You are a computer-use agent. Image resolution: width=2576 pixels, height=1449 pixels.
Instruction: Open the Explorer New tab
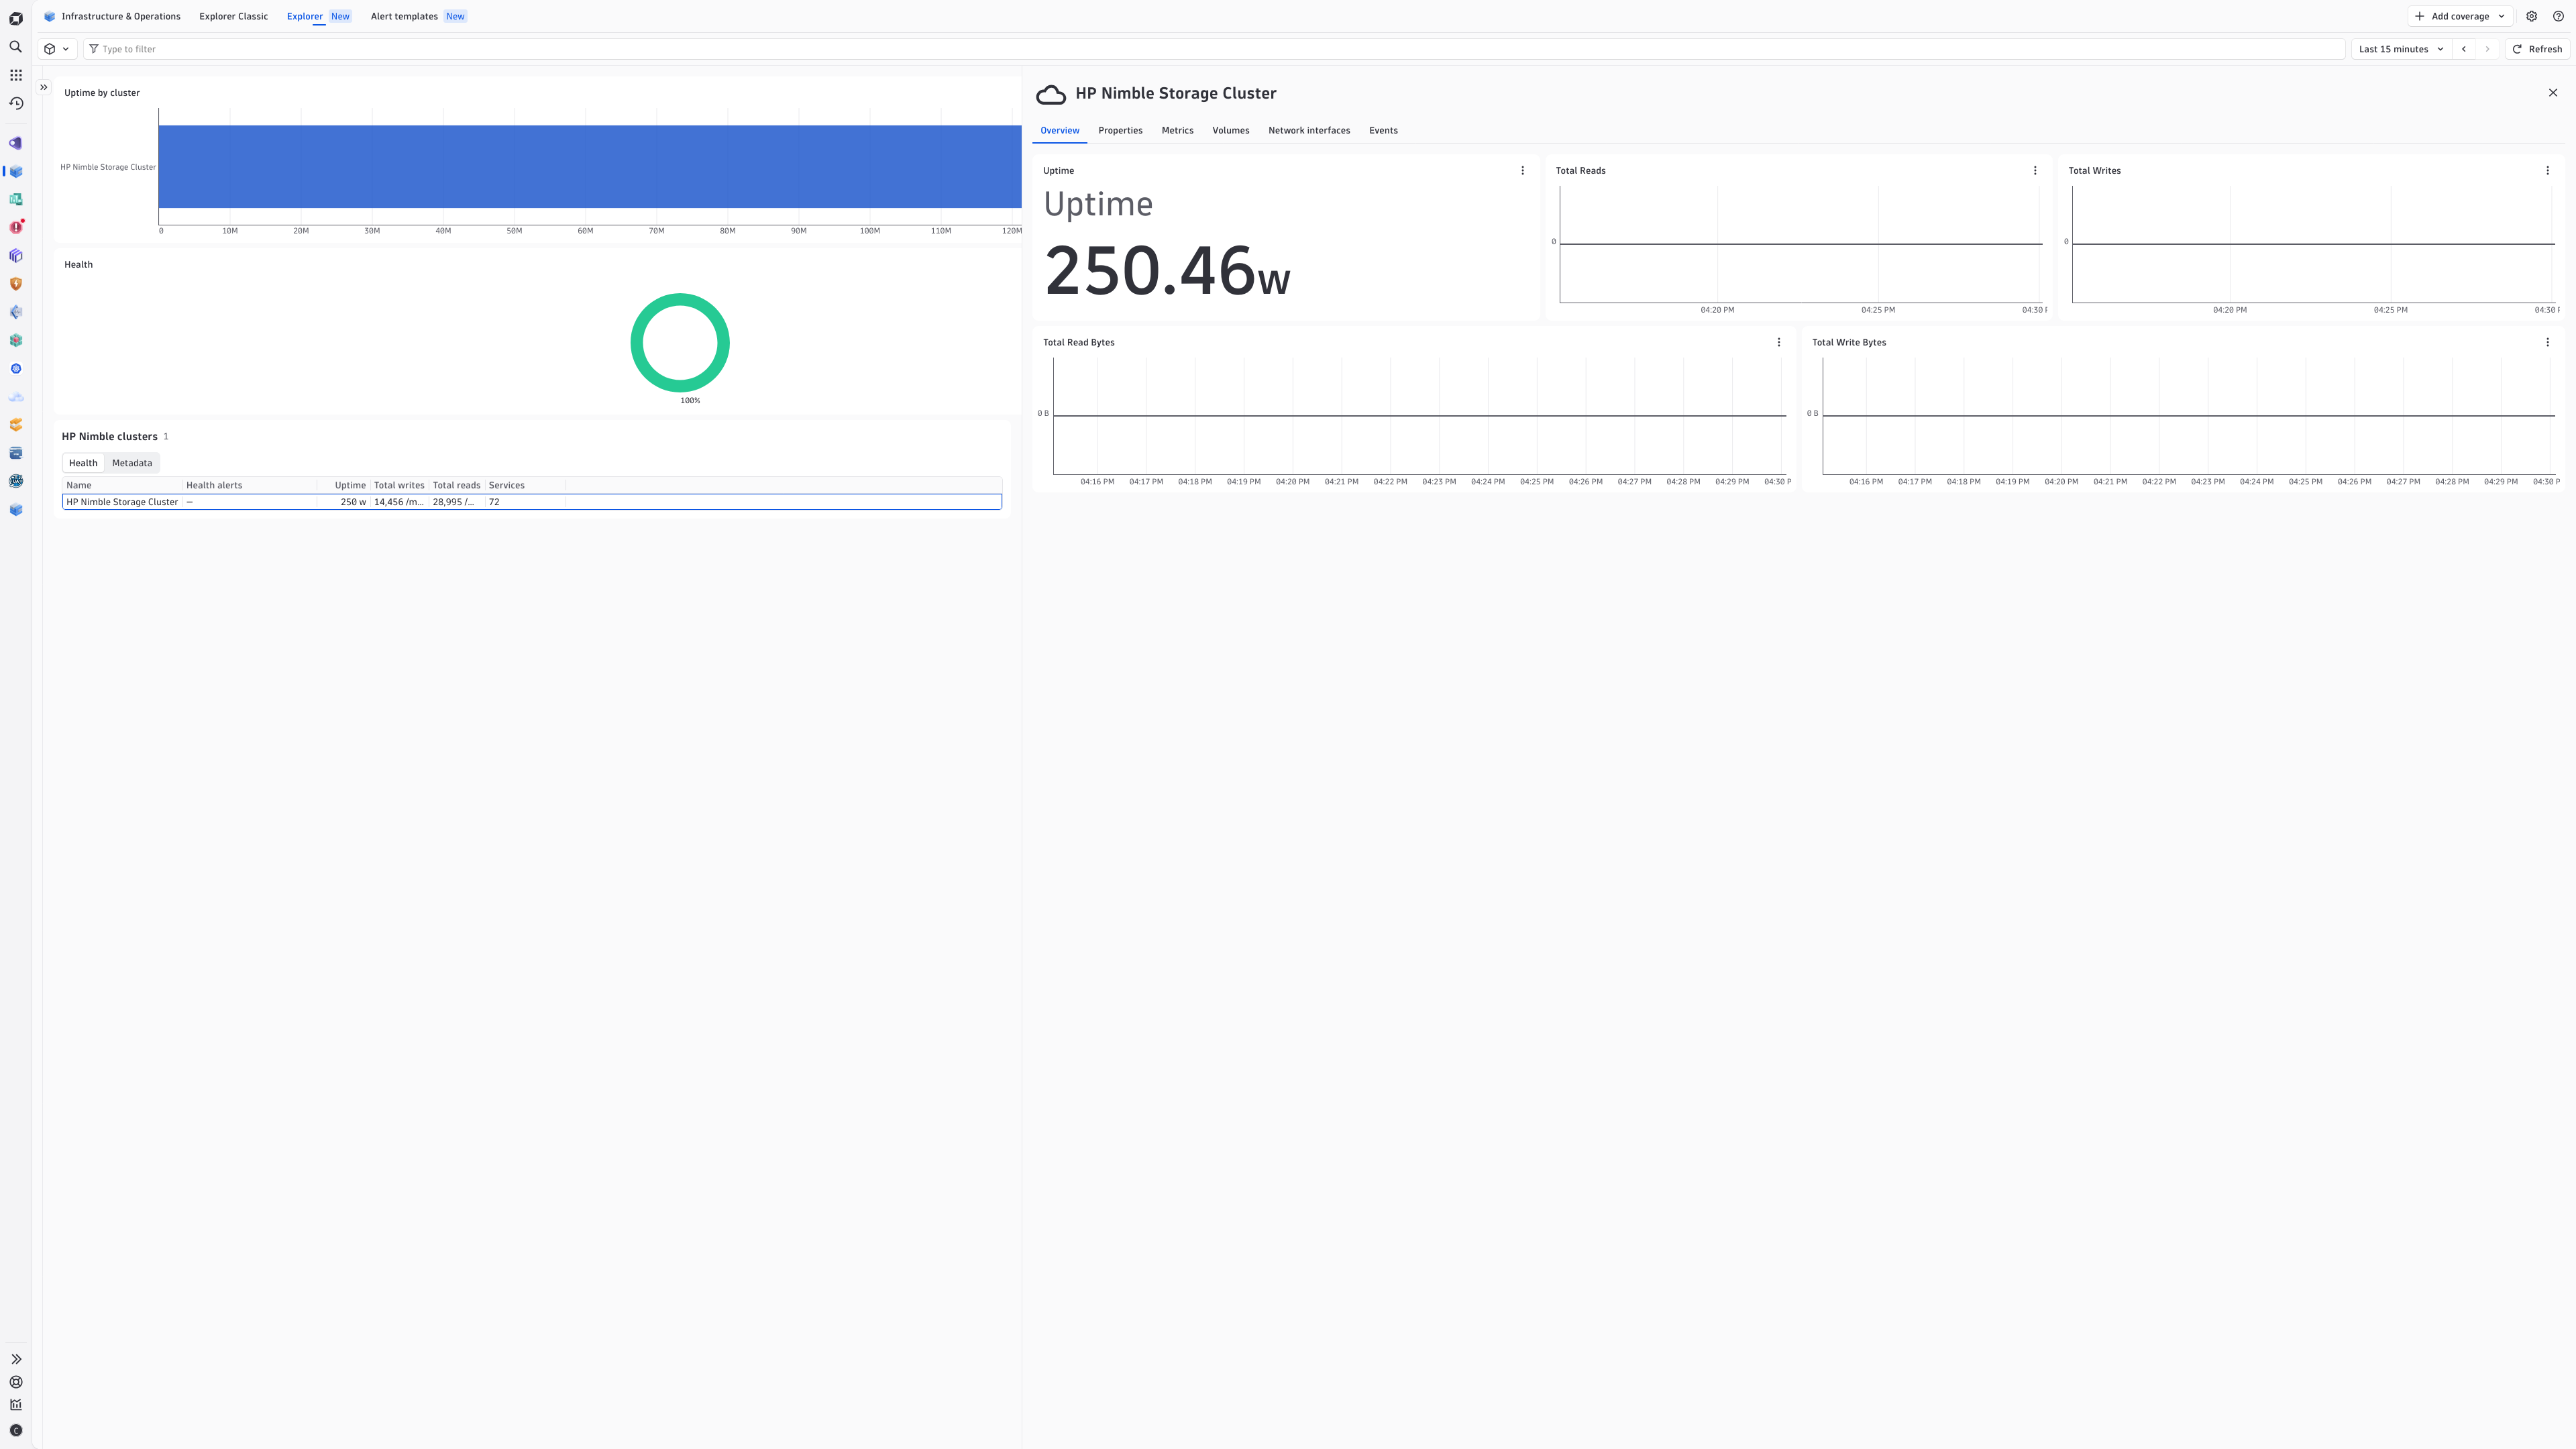319,16
